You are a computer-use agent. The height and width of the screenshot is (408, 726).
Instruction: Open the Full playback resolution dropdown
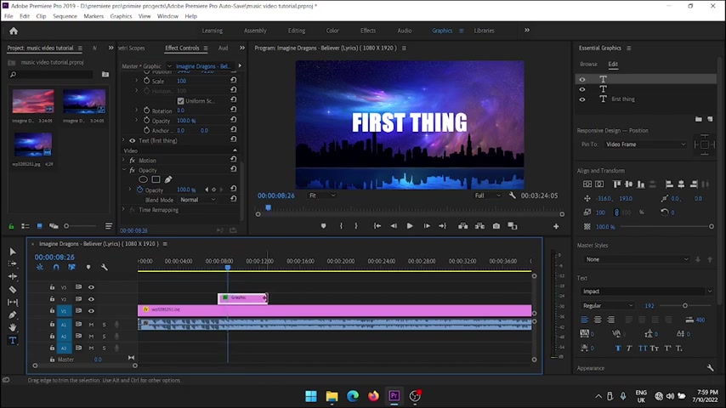point(488,195)
